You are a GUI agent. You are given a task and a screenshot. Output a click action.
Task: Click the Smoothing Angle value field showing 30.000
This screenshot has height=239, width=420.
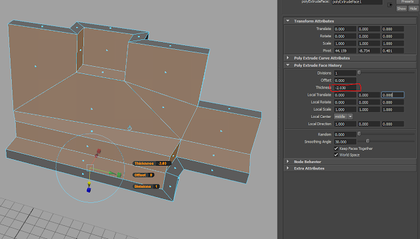[345, 141]
